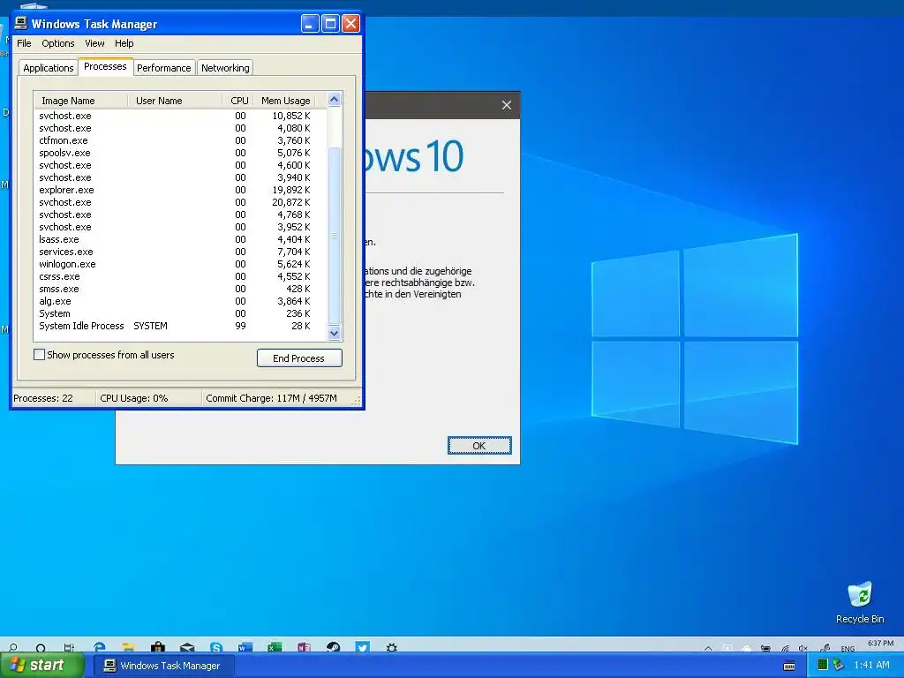The width and height of the screenshot is (904, 678).
Task: Click OK in the Windows 10 dialog
Action: pyautogui.click(x=479, y=446)
